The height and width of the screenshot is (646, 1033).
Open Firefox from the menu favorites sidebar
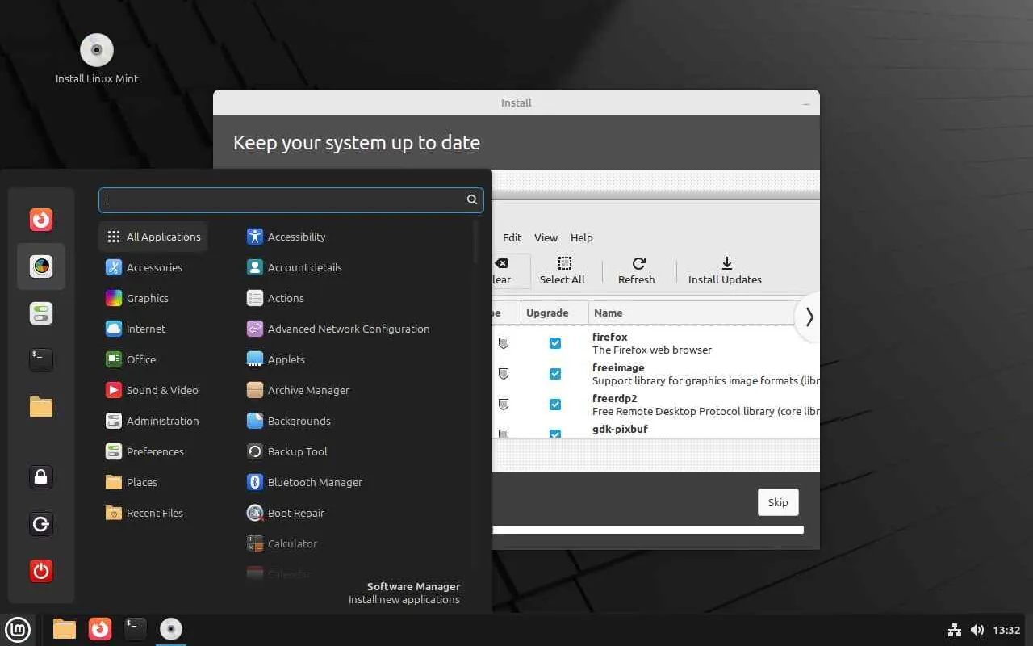click(41, 220)
